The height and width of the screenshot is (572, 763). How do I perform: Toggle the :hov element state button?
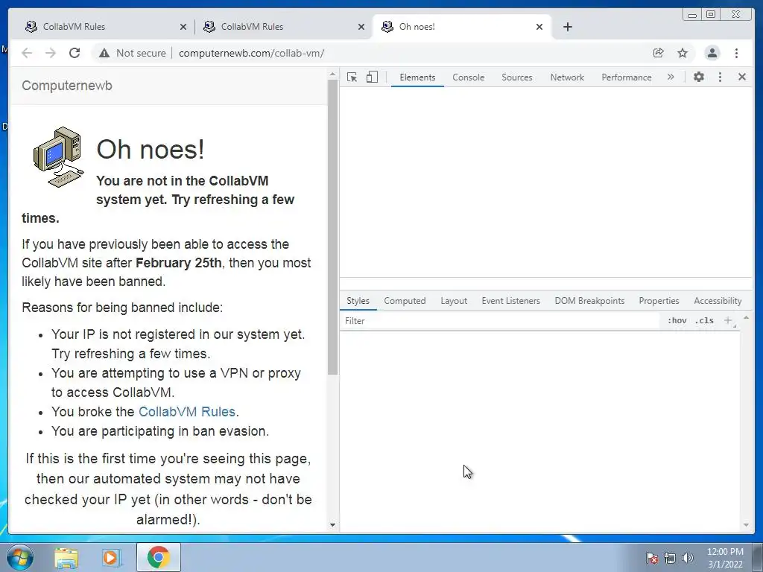tap(677, 320)
